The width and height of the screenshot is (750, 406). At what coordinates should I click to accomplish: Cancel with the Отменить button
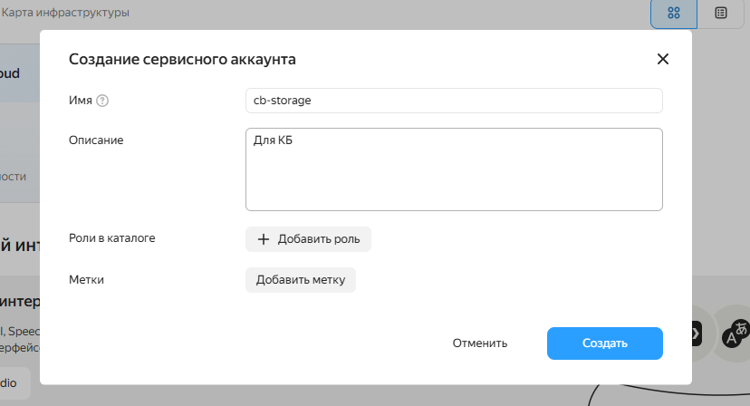point(480,343)
